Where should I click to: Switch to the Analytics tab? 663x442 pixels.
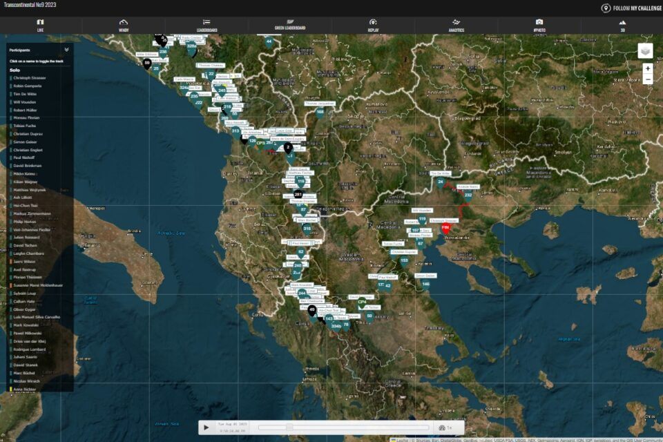pyautogui.click(x=457, y=26)
